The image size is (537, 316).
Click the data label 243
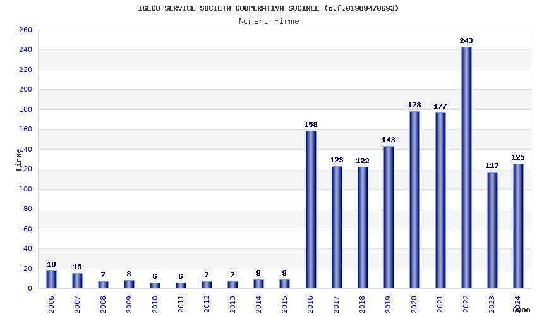pos(466,40)
